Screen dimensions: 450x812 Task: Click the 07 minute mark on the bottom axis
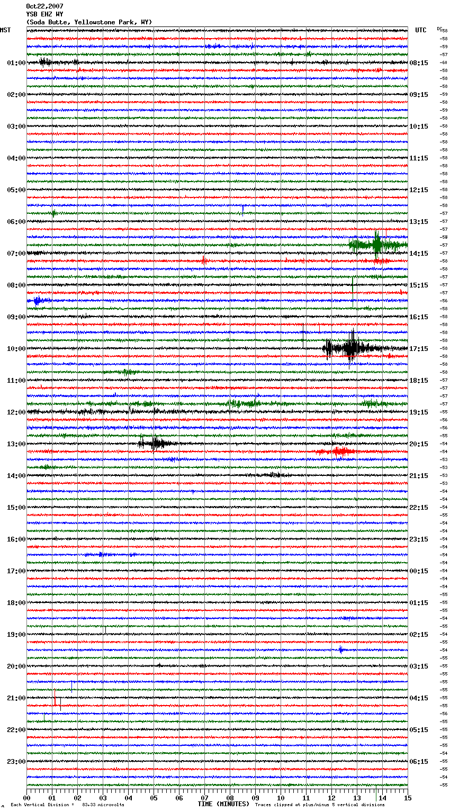pyautogui.click(x=204, y=798)
